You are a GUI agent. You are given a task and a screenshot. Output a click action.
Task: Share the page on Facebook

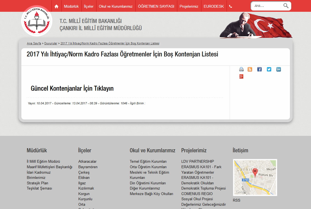point(259,69)
